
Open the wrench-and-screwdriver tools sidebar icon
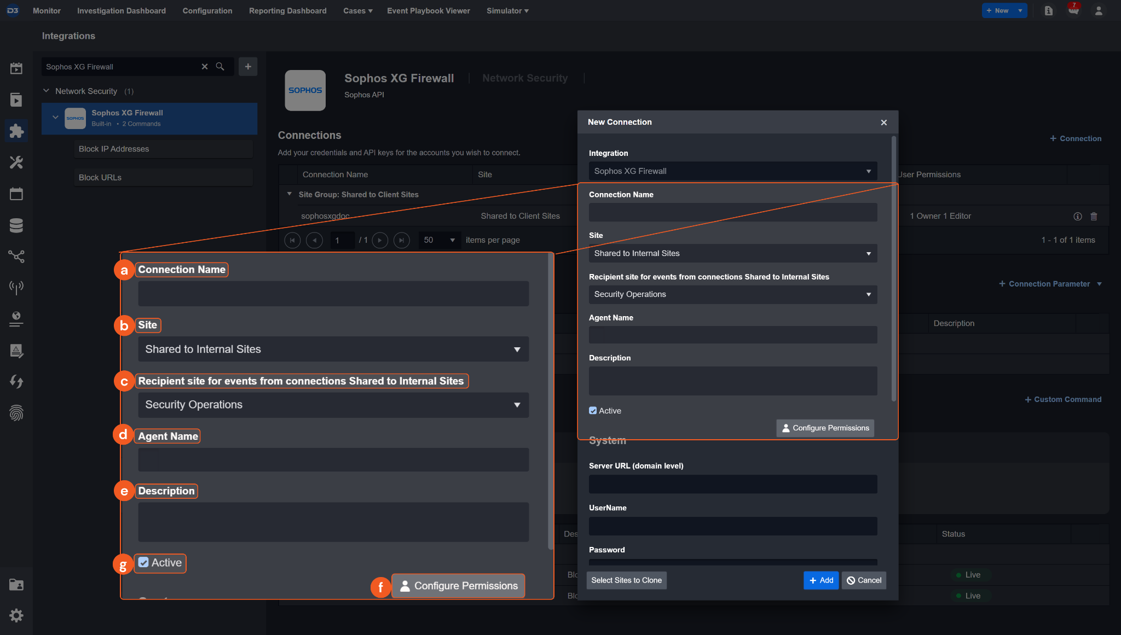pyautogui.click(x=16, y=162)
